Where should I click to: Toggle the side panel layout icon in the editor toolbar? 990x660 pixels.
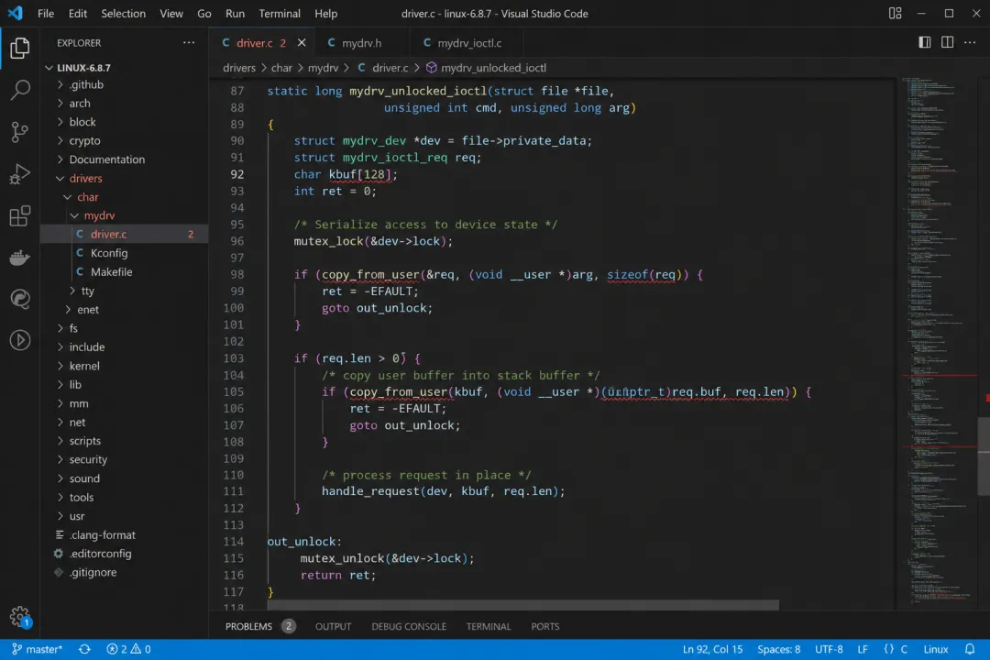pos(924,42)
